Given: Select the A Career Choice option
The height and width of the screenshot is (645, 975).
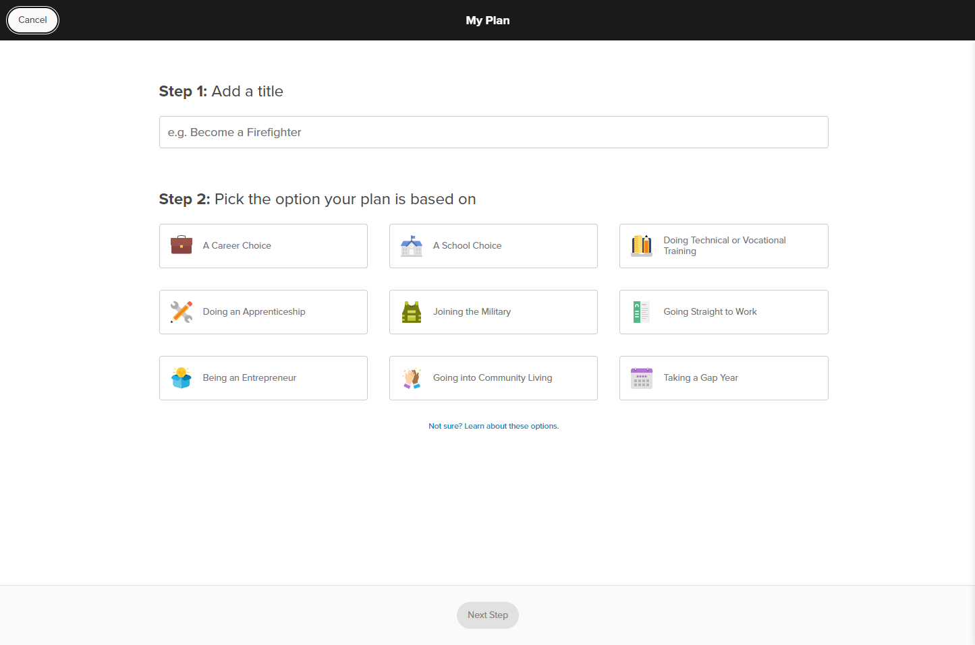Looking at the screenshot, I should point(263,246).
